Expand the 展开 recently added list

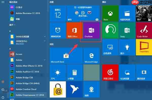(12, 25)
